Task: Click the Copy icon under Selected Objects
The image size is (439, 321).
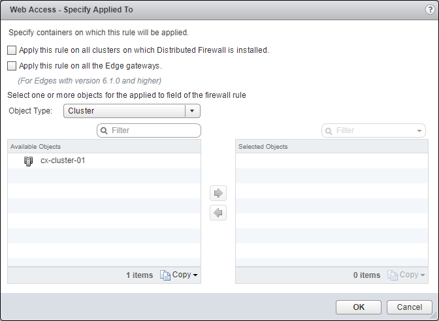Action: click(392, 275)
